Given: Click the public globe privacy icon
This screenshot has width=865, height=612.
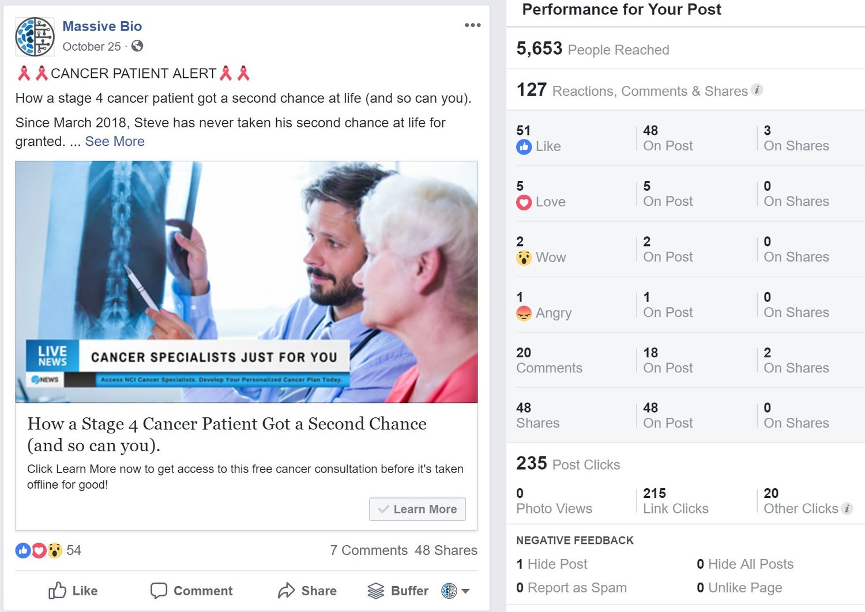Looking at the screenshot, I should 137,46.
